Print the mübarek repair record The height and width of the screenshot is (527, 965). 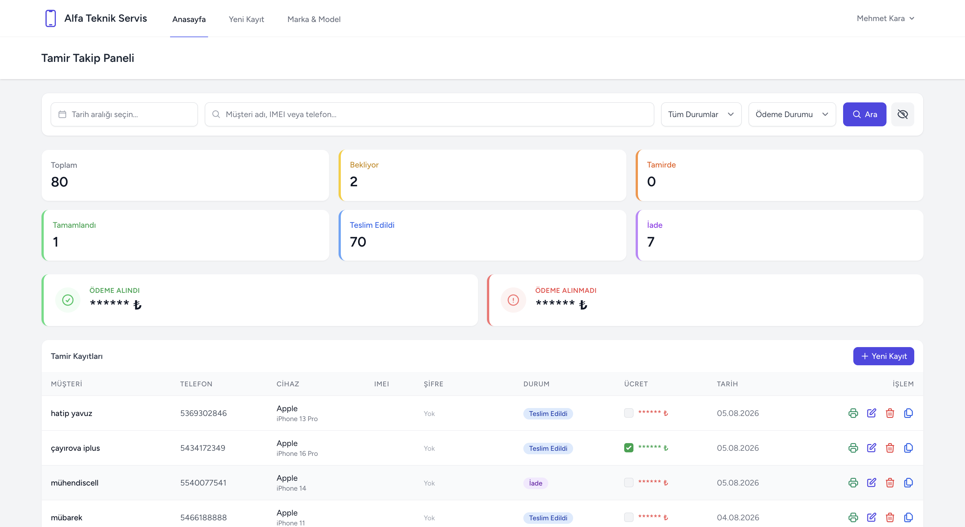click(x=853, y=518)
